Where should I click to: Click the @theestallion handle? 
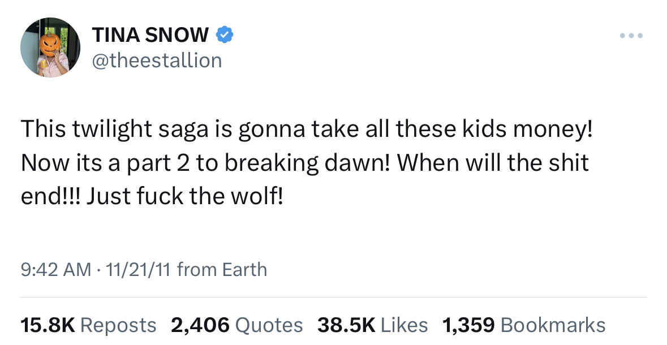(157, 61)
